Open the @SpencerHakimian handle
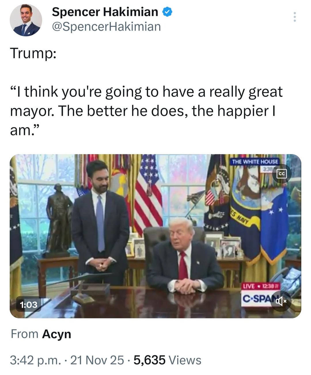Image resolution: width=311 pixels, height=375 pixels. pyautogui.click(x=106, y=27)
